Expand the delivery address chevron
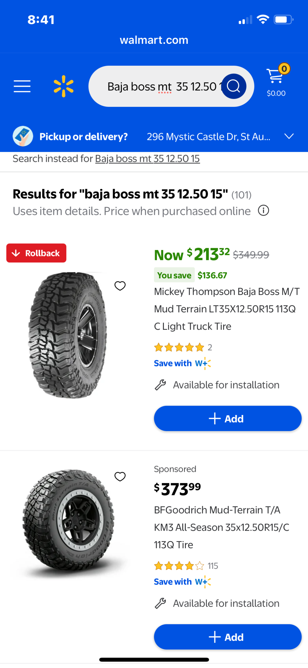The width and height of the screenshot is (308, 668). coord(289,136)
